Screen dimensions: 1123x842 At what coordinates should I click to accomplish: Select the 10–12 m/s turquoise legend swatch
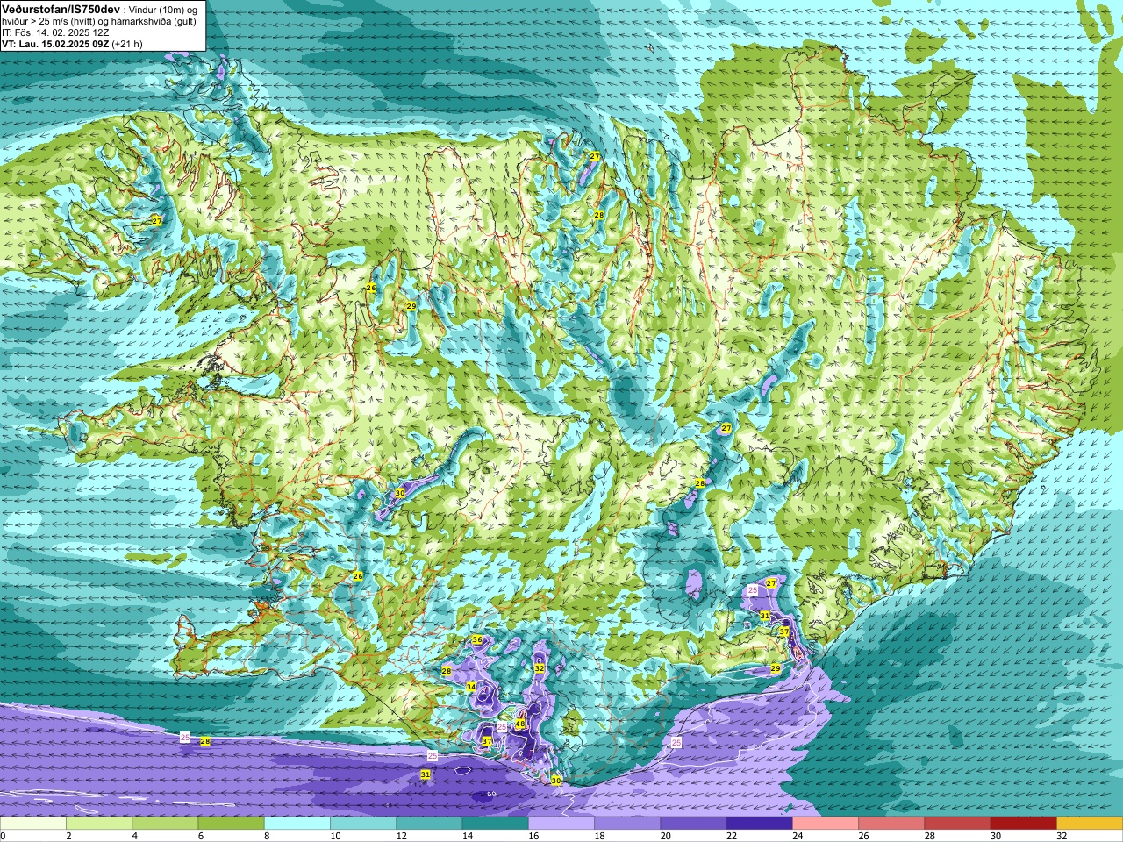click(363, 824)
